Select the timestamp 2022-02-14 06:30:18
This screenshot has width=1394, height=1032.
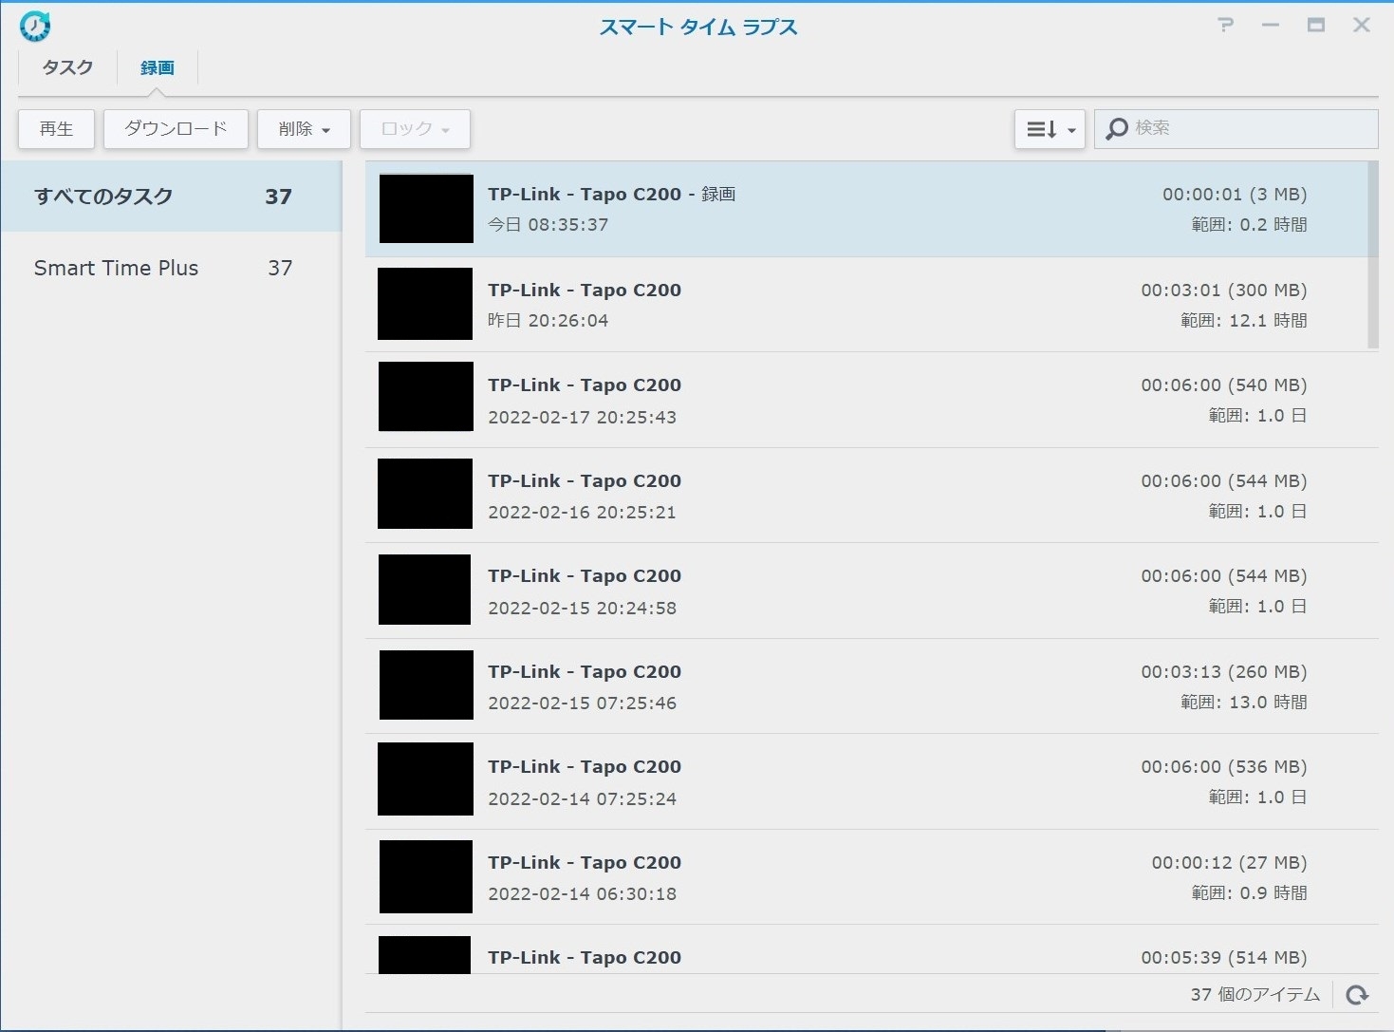pos(582,893)
